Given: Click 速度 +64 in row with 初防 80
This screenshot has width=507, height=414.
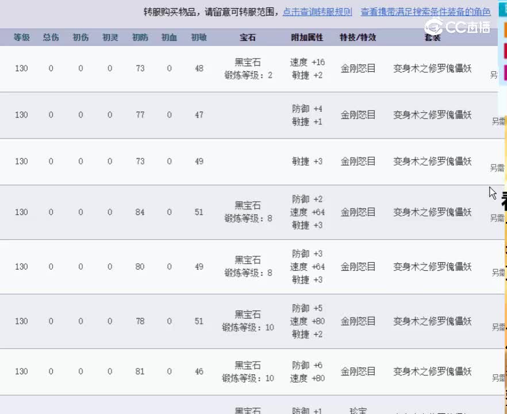Looking at the screenshot, I should click(307, 267).
